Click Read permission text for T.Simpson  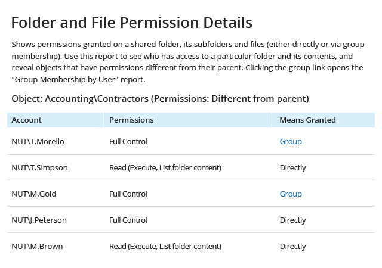tap(165, 167)
